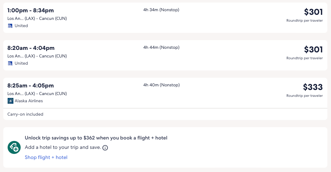
Task: Click the $301 price on the 1:00pm flight
Action: tap(313, 12)
